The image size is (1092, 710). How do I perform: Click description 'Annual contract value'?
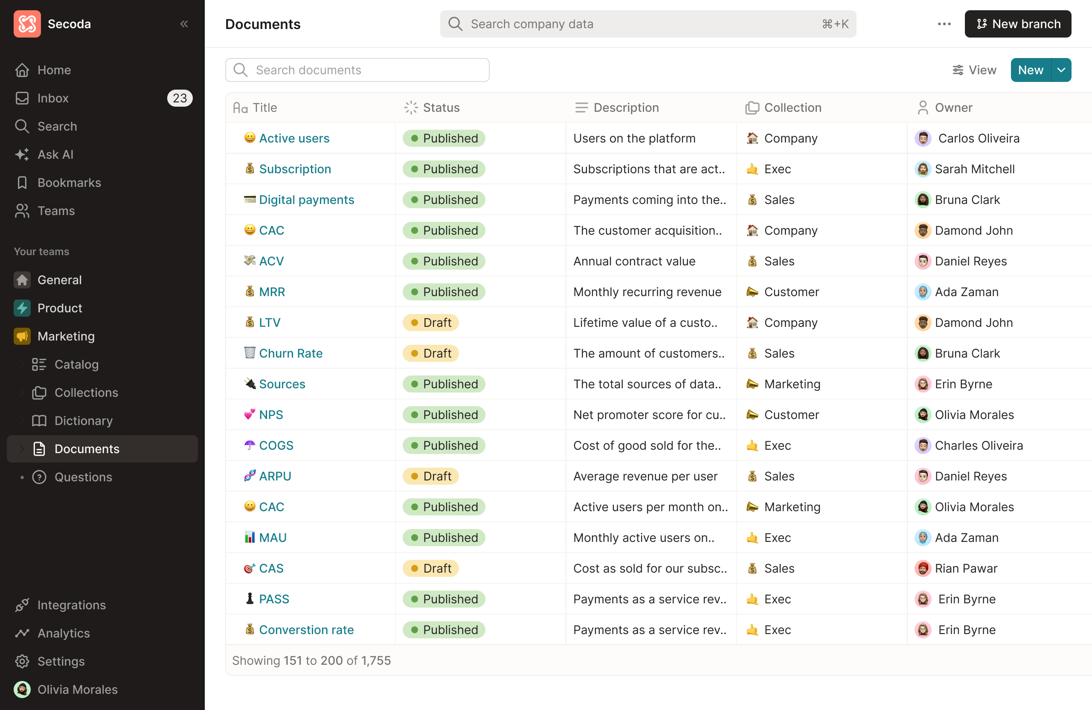point(634,261)
